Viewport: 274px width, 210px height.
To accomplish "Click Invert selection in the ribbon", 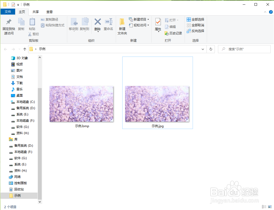I will 195,31.
